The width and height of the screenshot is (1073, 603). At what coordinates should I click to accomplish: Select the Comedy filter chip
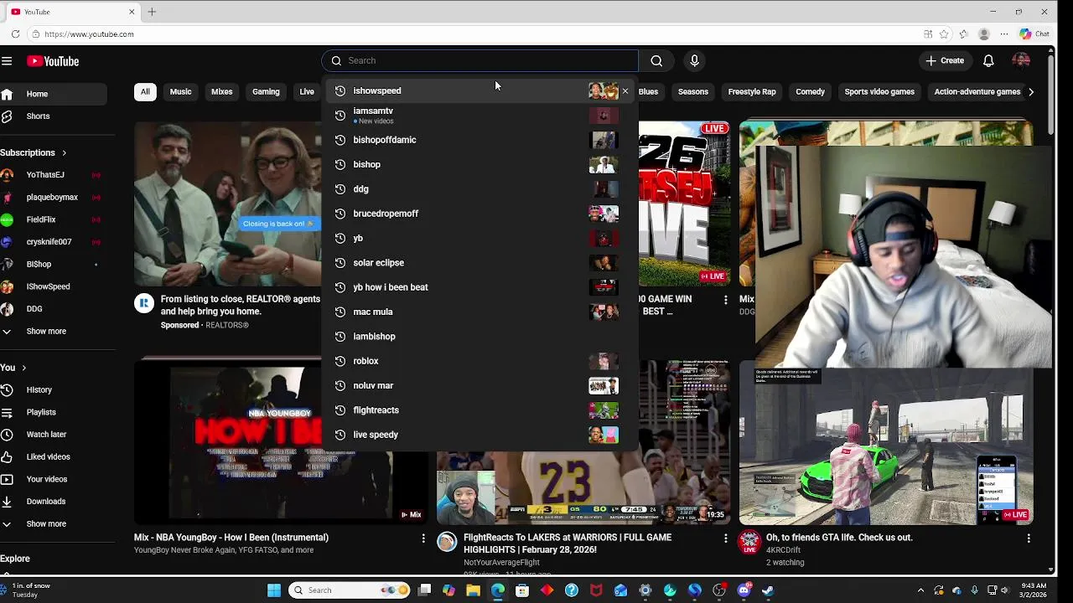811,92
